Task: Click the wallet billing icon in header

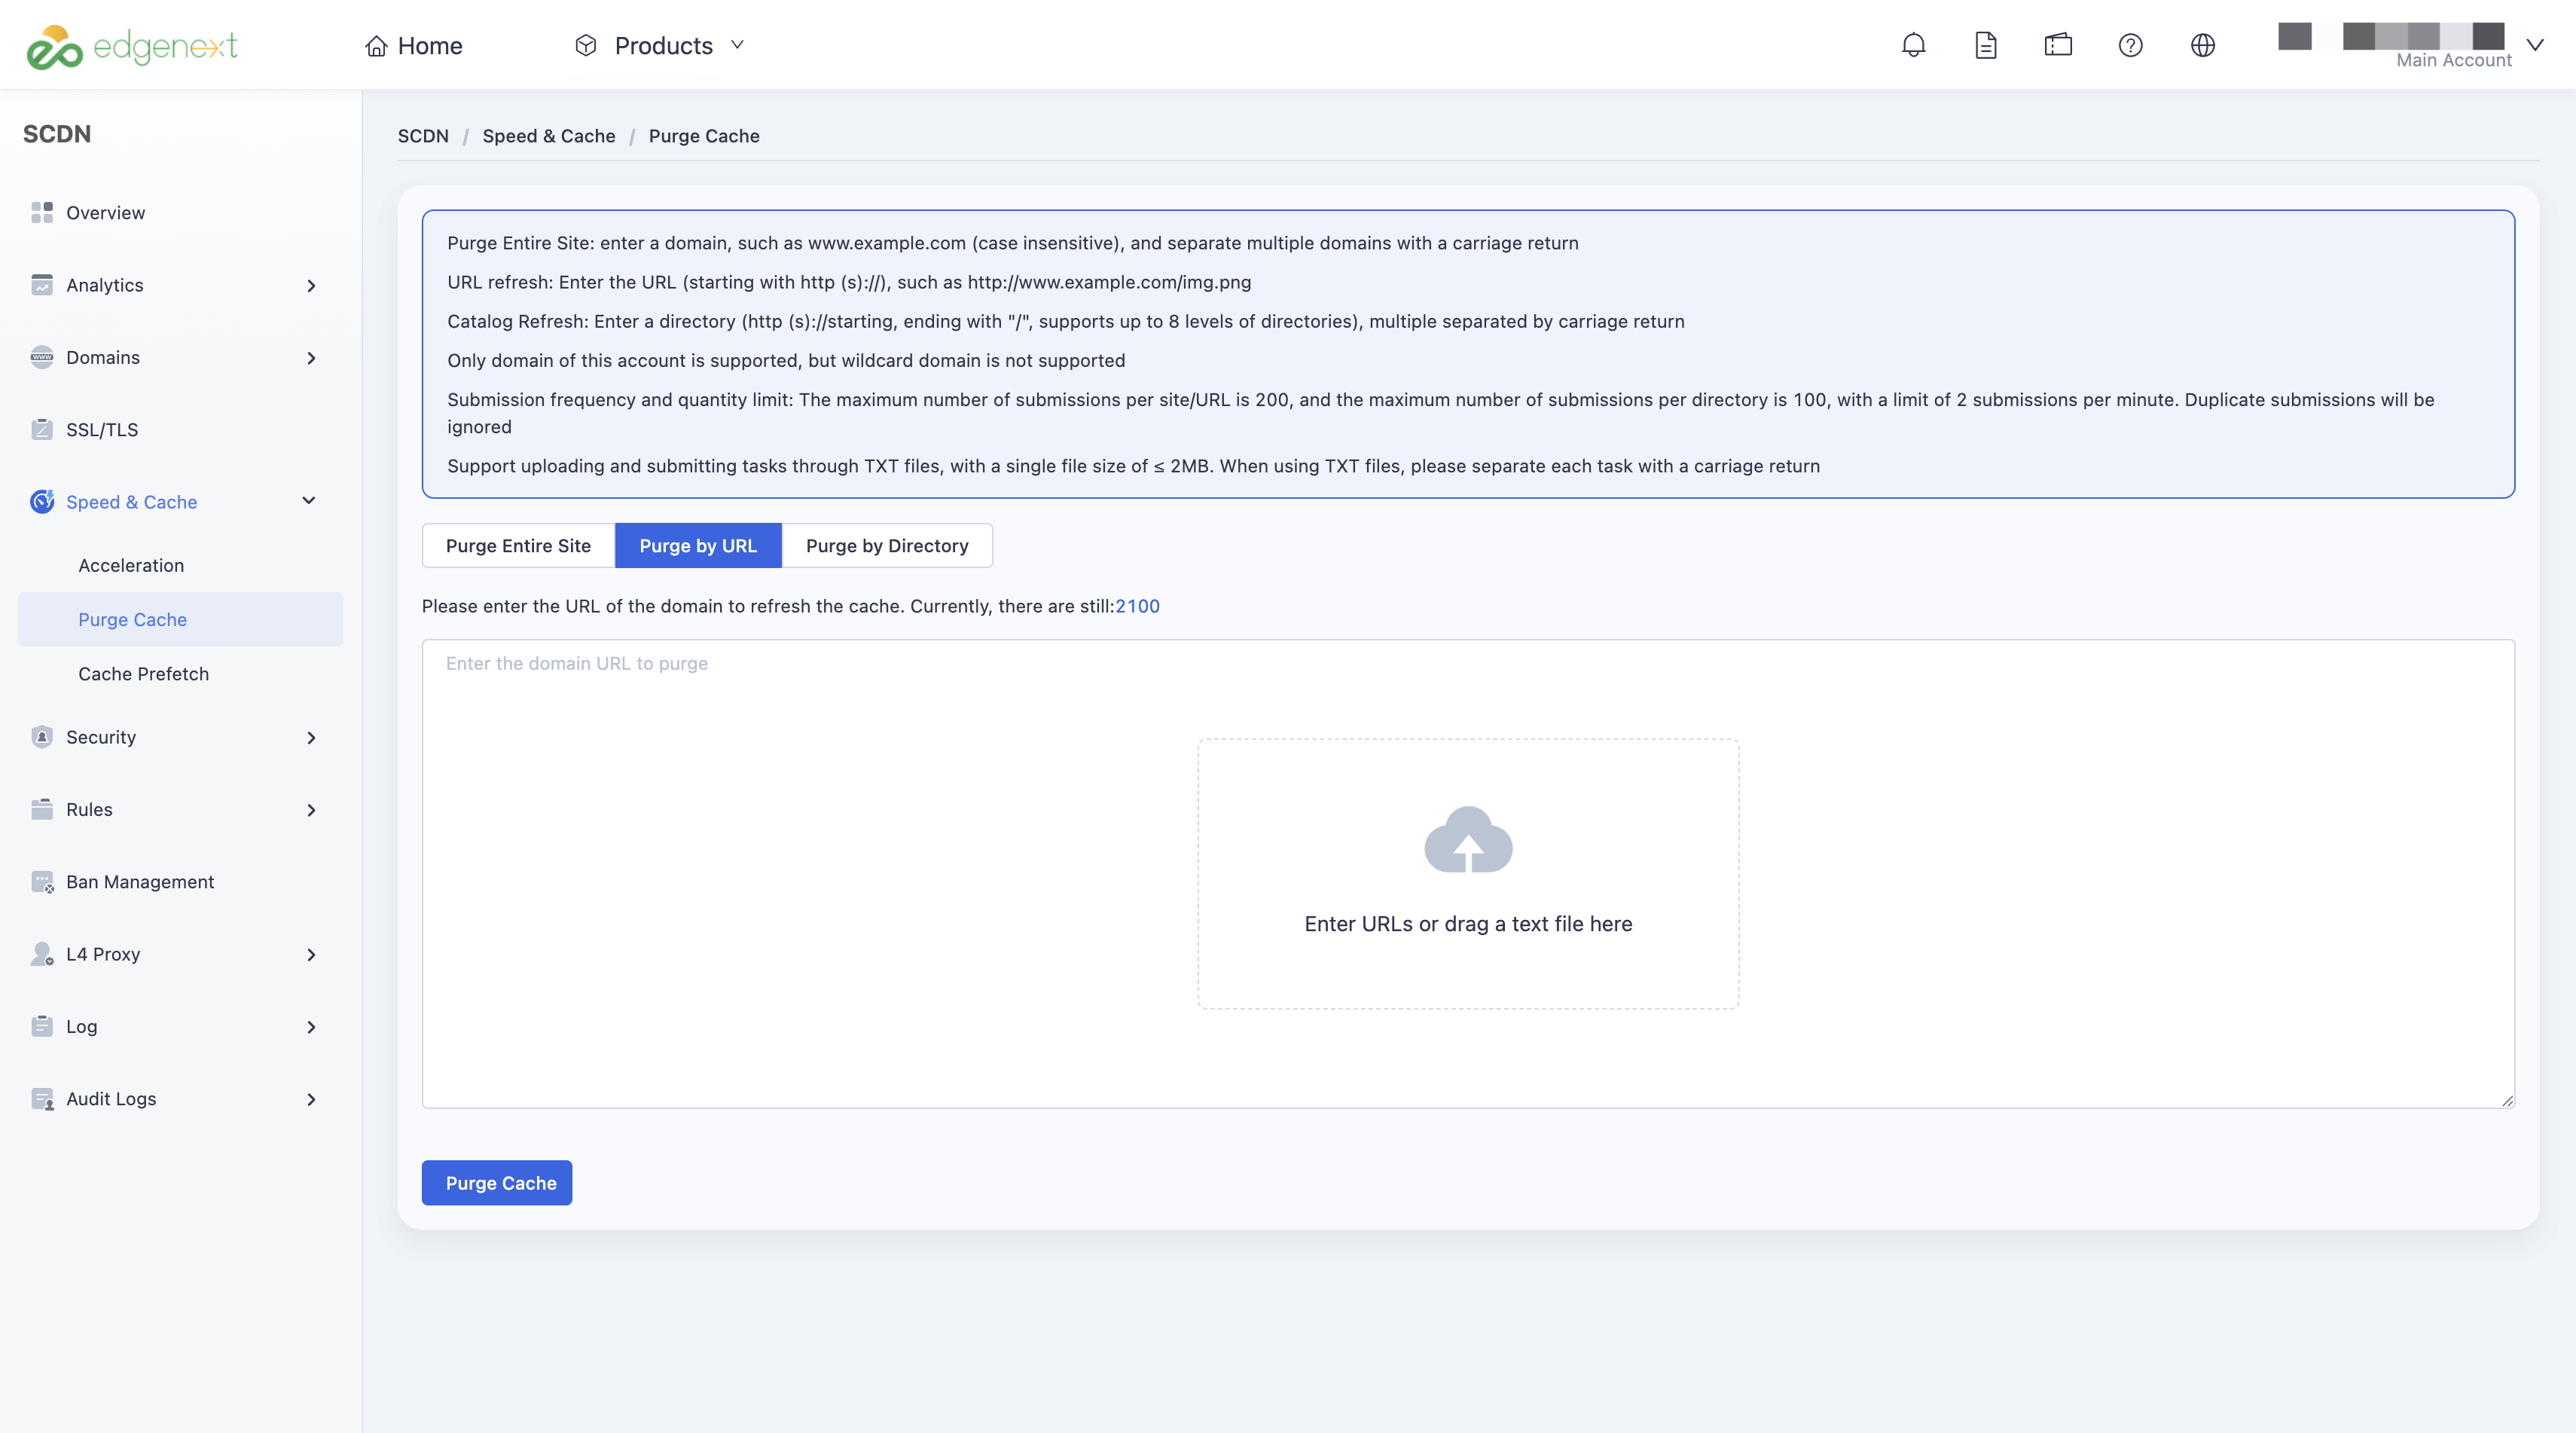Action: click(2058, 45)
